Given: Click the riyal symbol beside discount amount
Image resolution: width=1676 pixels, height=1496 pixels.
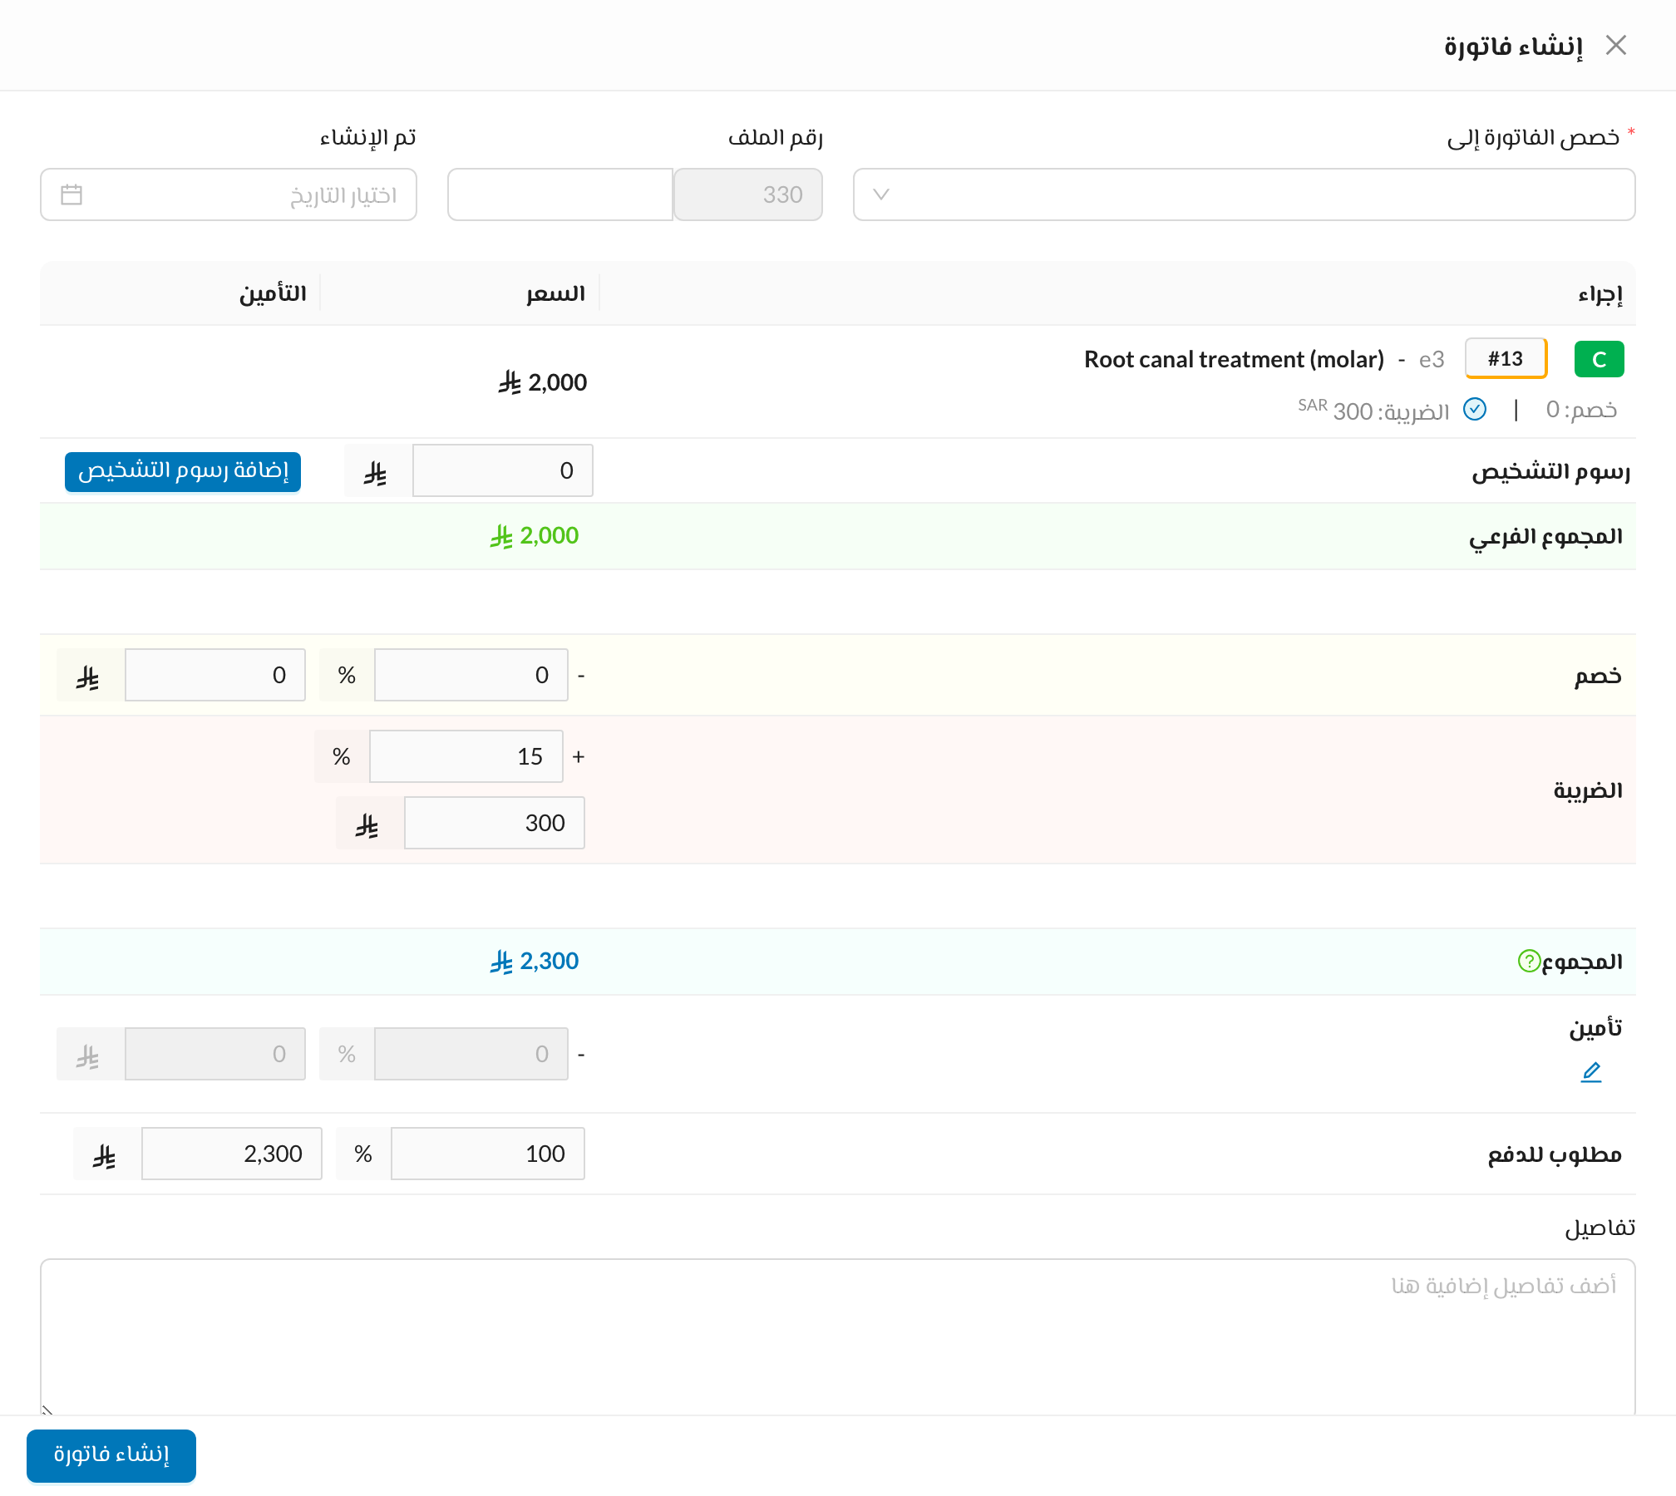Looking at the screenshot, I should coord(88,677).
